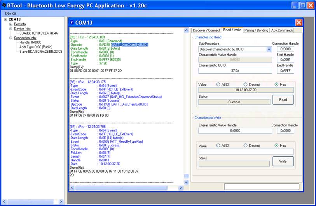The height and width of the screenshot is (206, 316).
Task: Click the [97] Rx log entry header
Action: click(87, 126)
